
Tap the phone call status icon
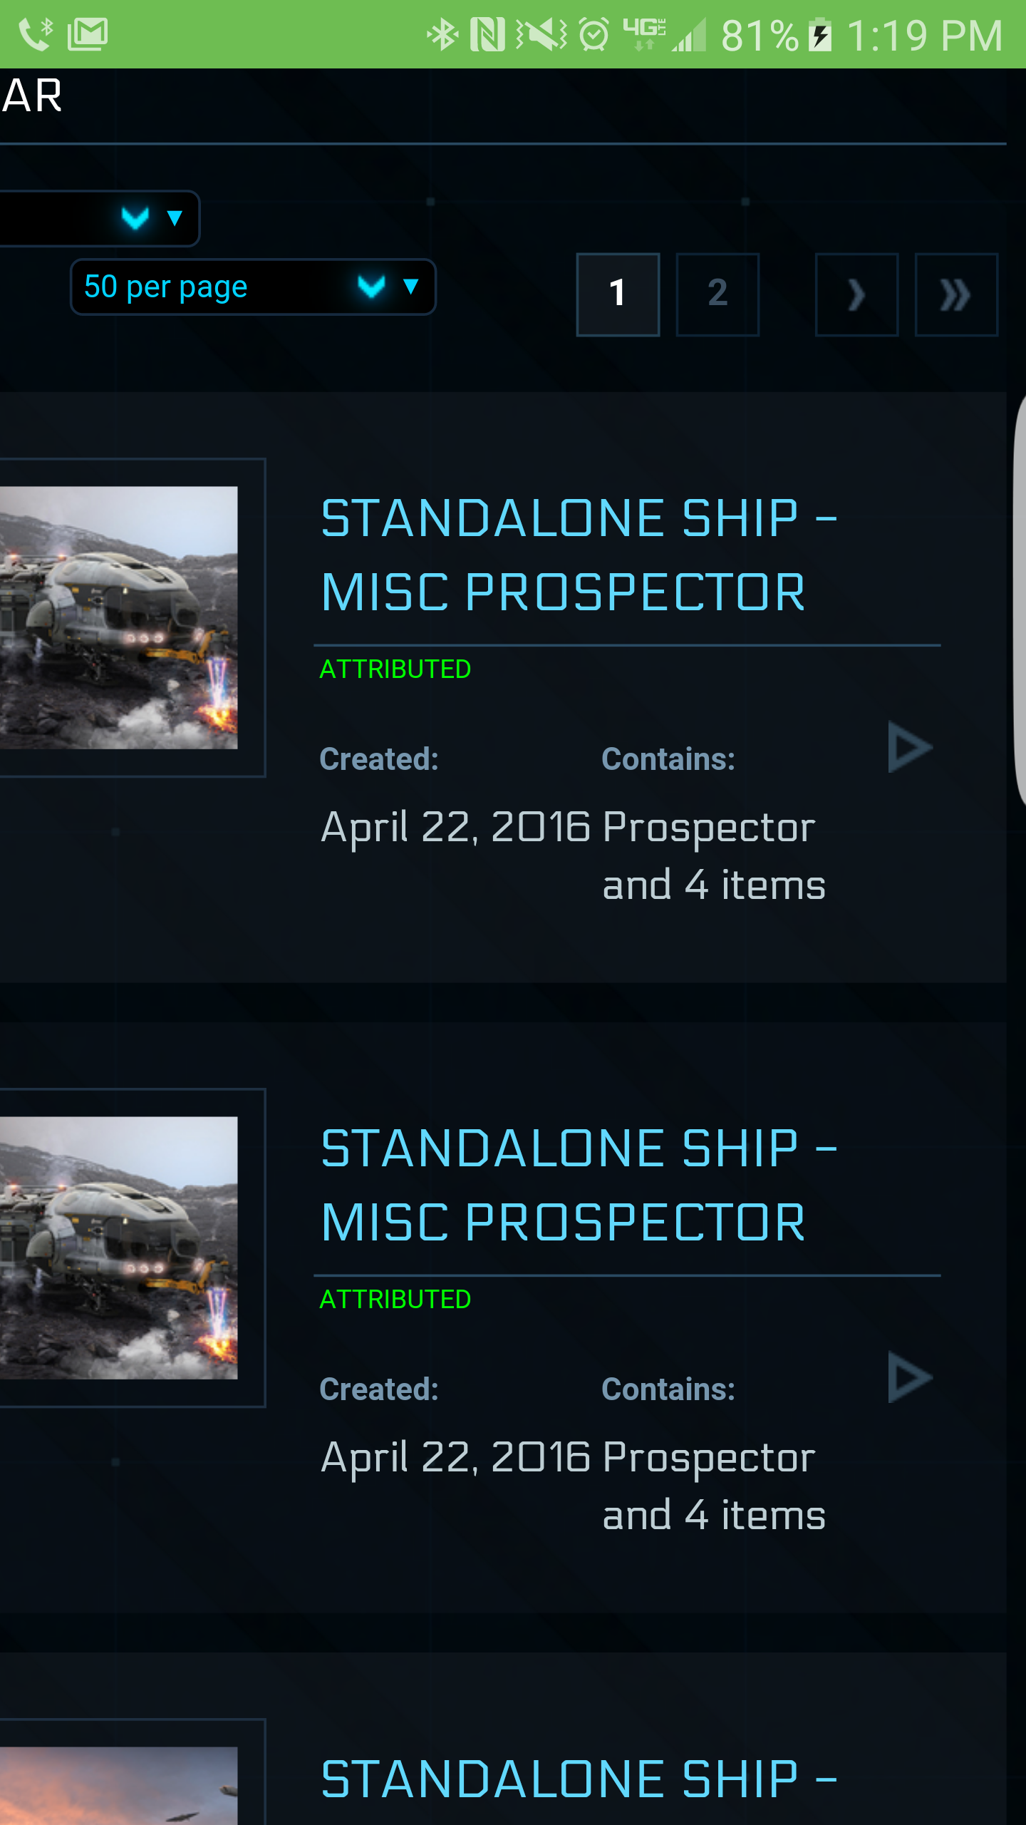(36, 34)
